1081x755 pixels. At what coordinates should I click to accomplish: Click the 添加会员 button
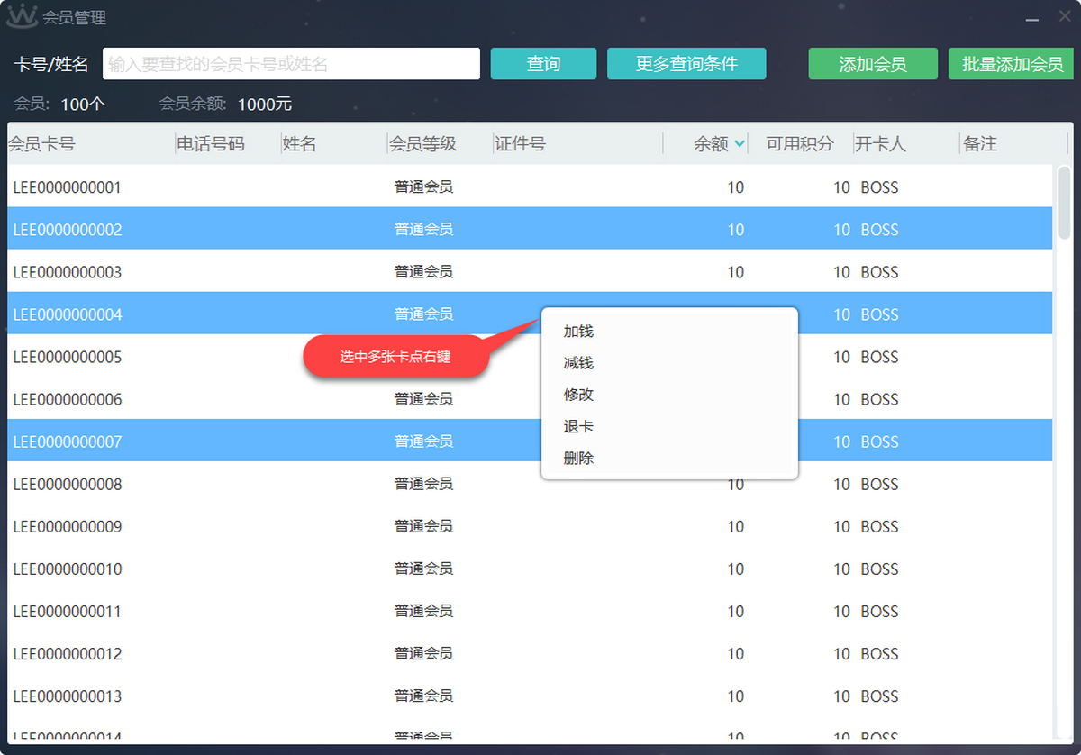pyautogui.click(x=872, y=64)
